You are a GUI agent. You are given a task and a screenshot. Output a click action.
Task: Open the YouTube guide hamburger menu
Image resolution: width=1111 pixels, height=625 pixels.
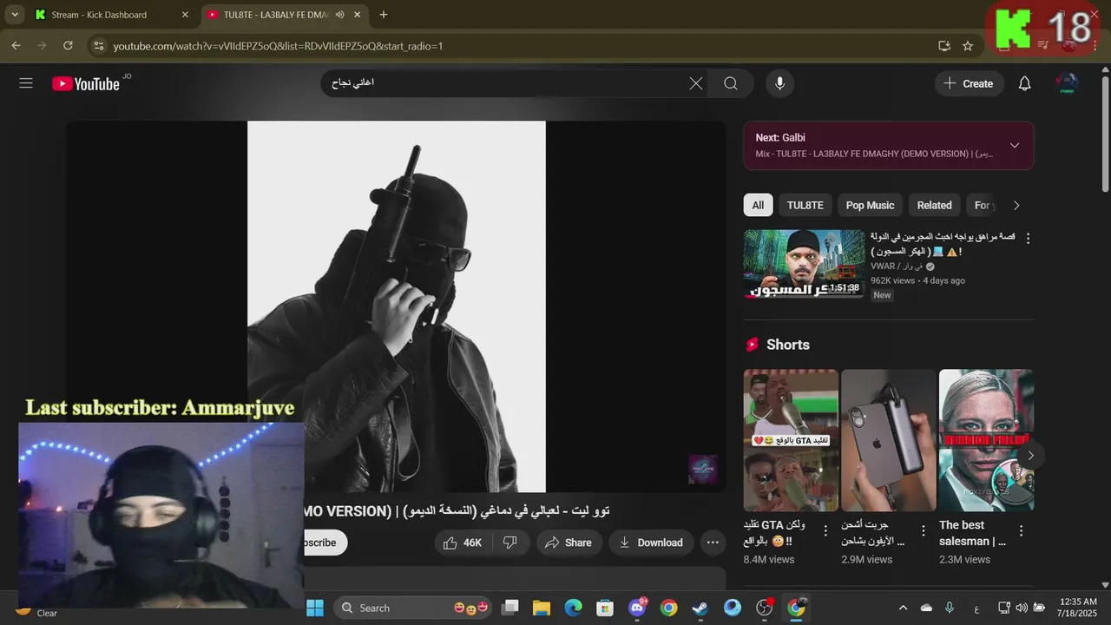[26, 83]
